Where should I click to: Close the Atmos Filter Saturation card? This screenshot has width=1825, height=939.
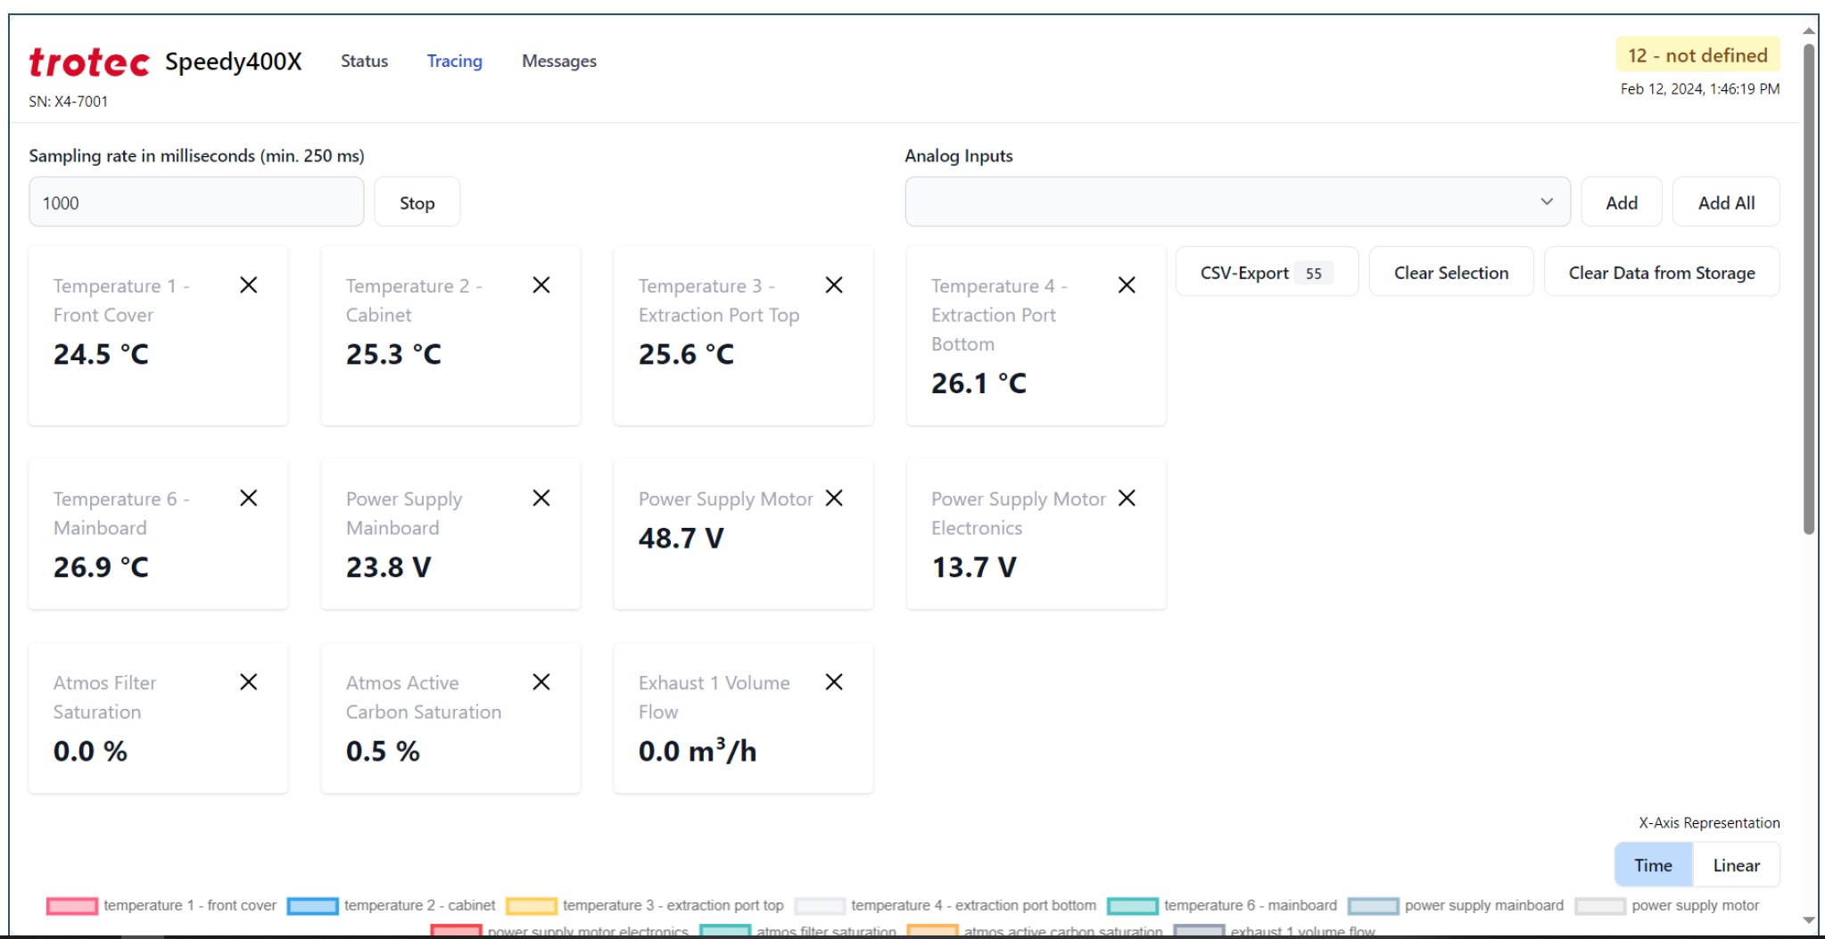(x=249, y=682)
